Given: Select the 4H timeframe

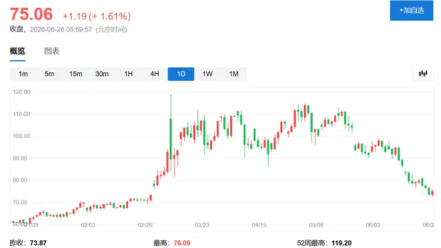Looking at the screenshot, I should pyautogui.click(x=154, y=74).
